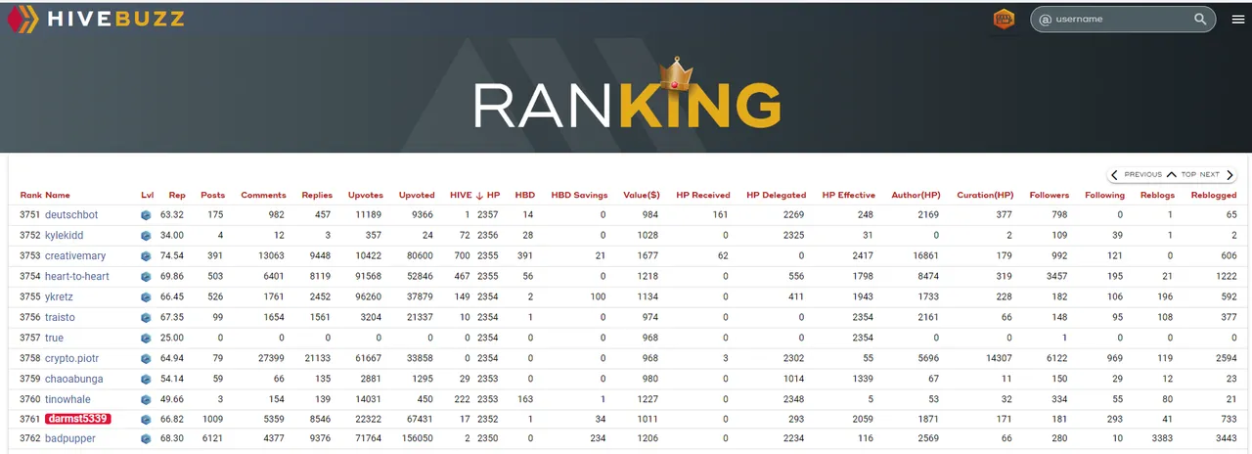
Task: Sort table by Replies column
Action: (x=317, y=195)
